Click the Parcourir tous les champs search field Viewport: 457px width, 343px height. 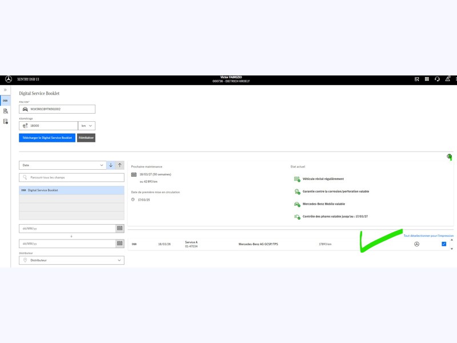71,178
